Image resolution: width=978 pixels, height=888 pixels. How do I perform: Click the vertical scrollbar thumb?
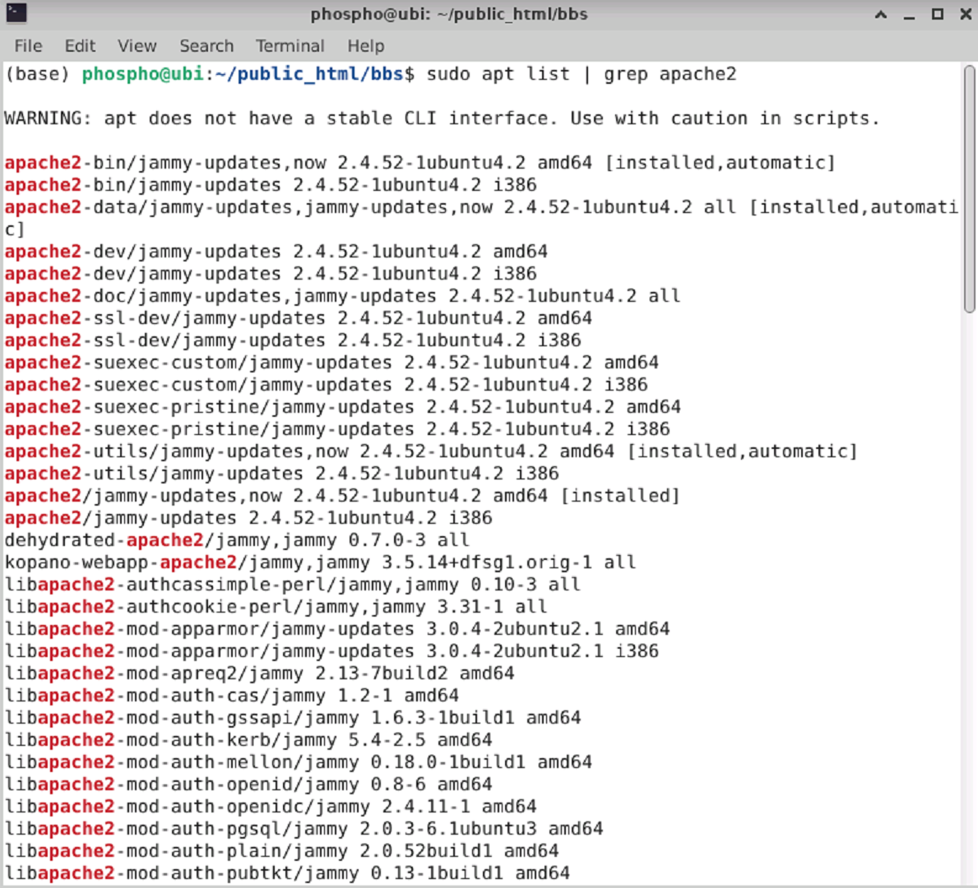pos(969,189)
